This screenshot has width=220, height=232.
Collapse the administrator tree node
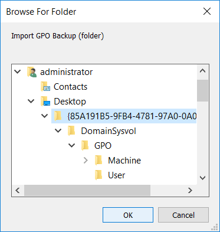coord(18,71)
